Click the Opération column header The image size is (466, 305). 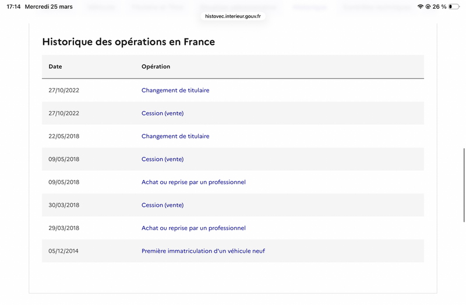tap(156, 67)
